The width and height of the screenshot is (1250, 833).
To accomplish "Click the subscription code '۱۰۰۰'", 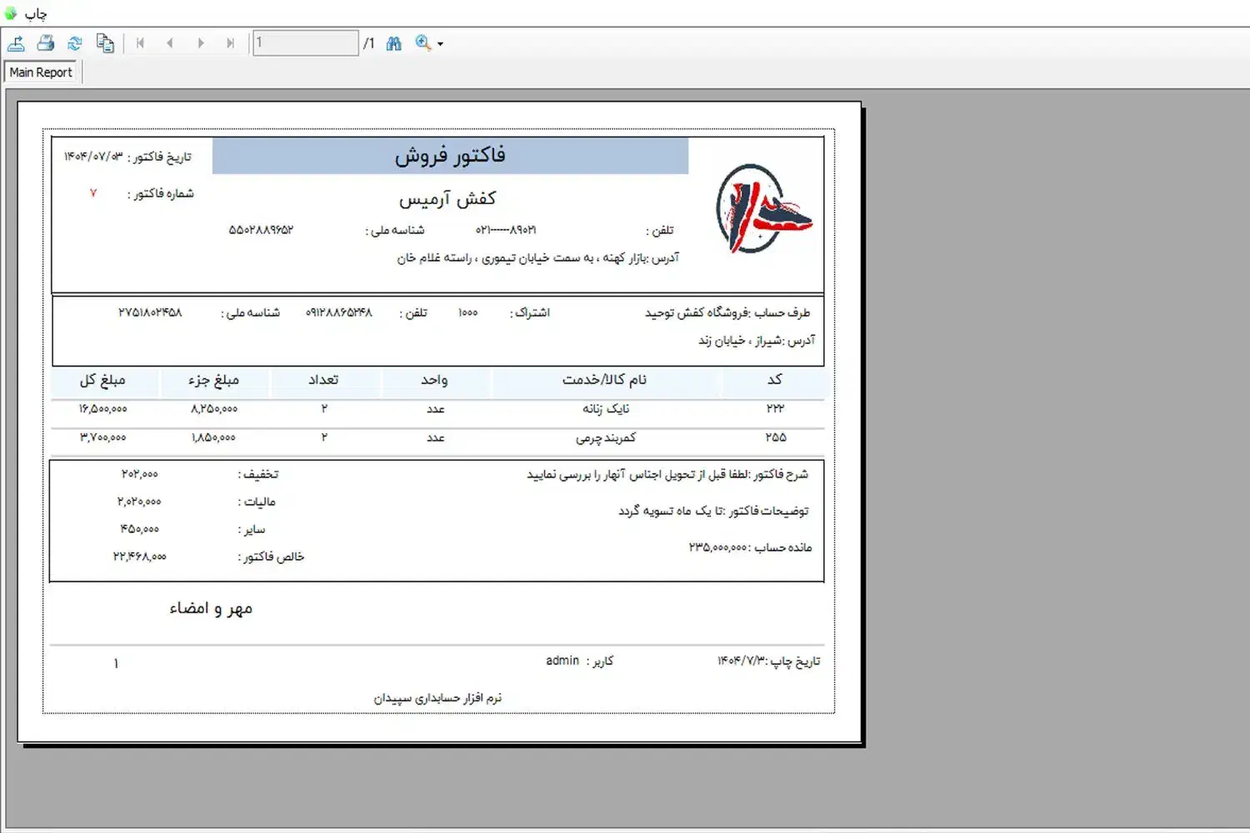I will coord(468,312).
